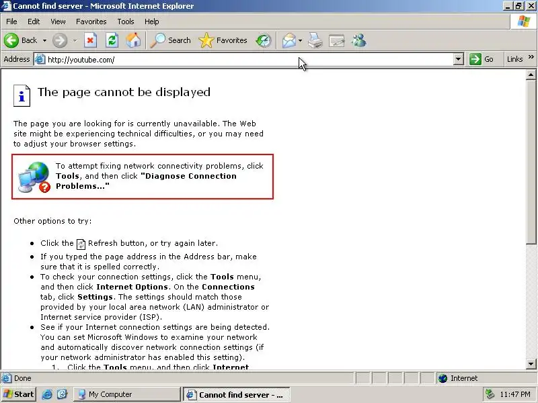Click the 'The page cannot be displayed' heading
The image size is (538, 403).
[124, 92]
